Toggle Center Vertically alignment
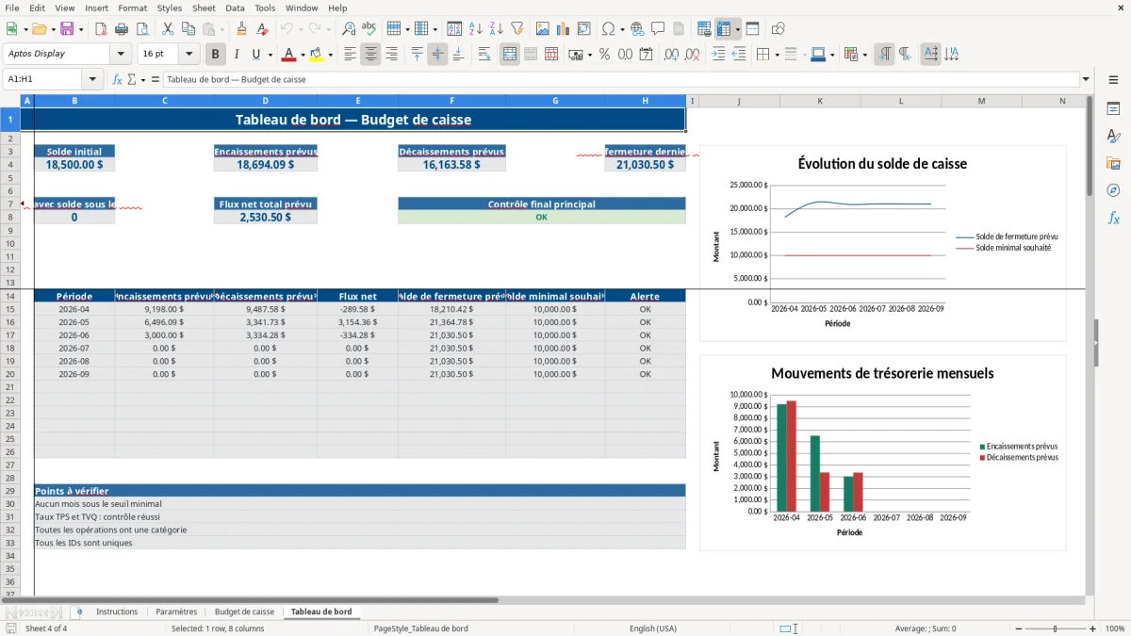Viewport: 1131px width, 636px height. [x=437, y=55]
